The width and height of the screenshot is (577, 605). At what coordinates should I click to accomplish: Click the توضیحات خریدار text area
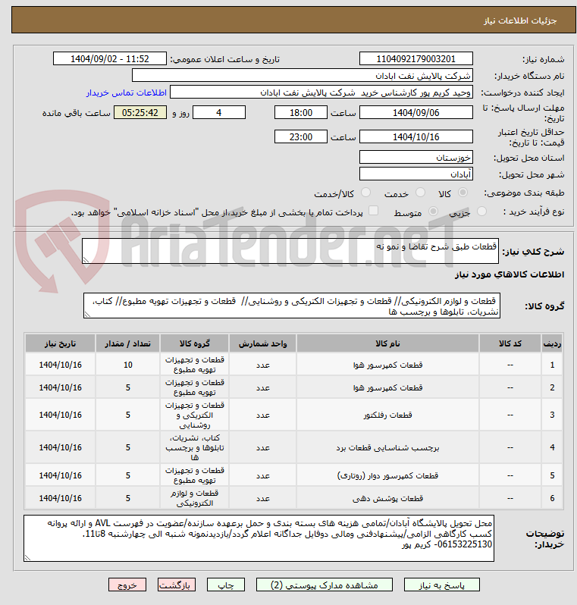tap(259, 538)
